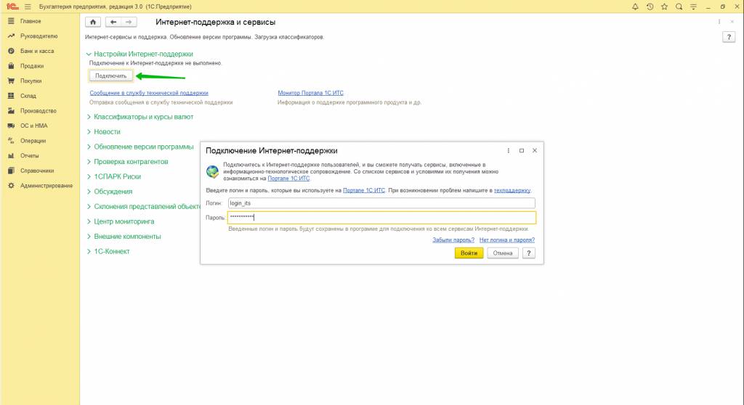Click the Отчеты sidebar icon
The height and width of the screenshot is (405, 744).
[x=11, y=155]
